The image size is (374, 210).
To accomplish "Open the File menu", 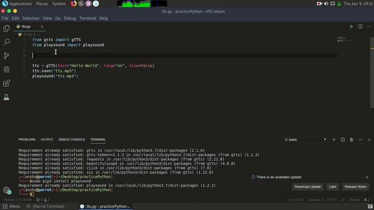I will 5,18.
